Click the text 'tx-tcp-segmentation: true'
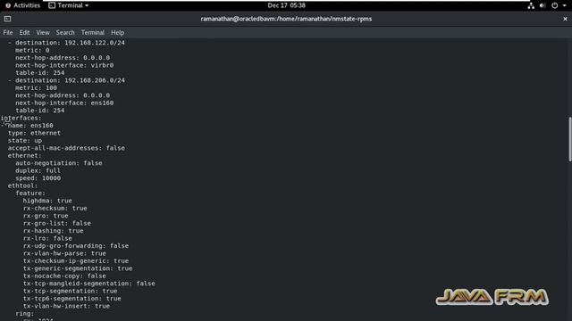The width and height of the screenshot is (572, 321). tap(70, 291)
